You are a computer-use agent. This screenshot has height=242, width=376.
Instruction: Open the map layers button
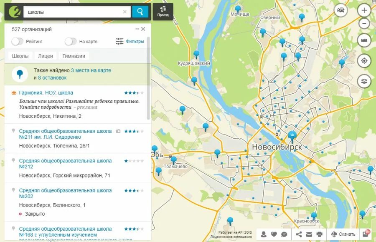point(364,81)
